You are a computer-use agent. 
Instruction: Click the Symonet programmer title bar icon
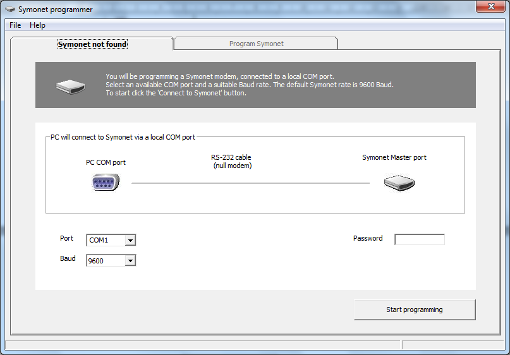coord(10,9)
